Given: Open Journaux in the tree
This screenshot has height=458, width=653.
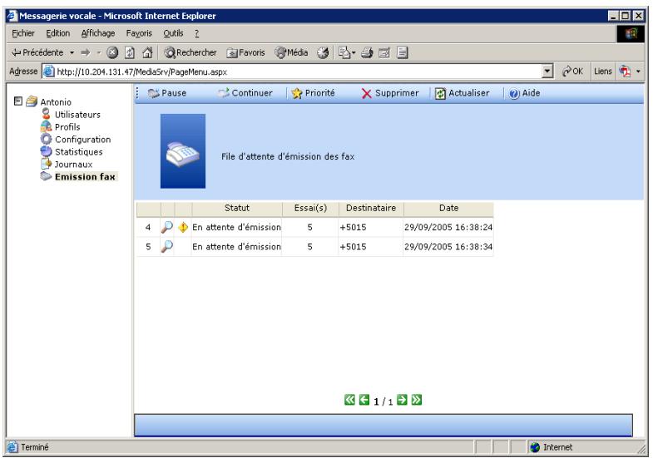Looking at the screenshot, I should tap(74, 165).
